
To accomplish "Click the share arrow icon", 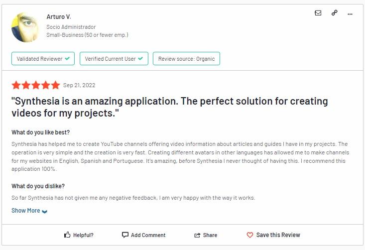I will point(197,235).
